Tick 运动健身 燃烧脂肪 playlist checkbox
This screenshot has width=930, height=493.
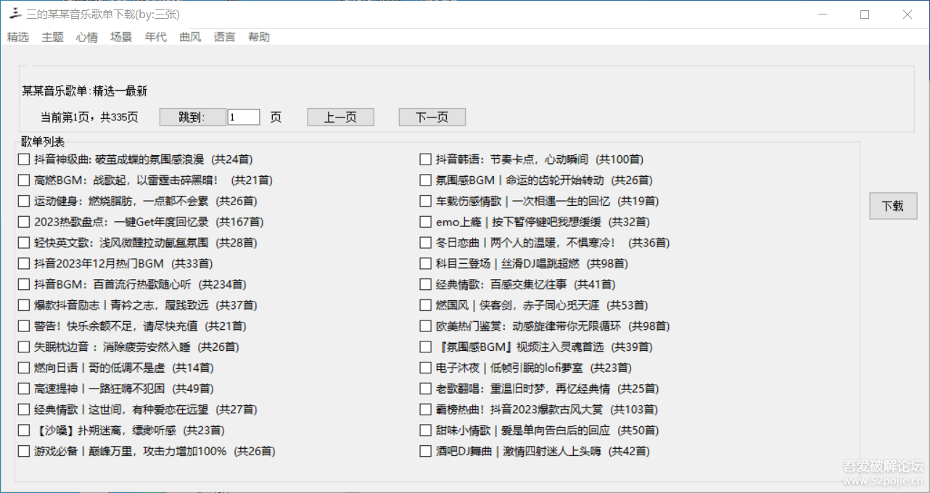click(24, 202)
